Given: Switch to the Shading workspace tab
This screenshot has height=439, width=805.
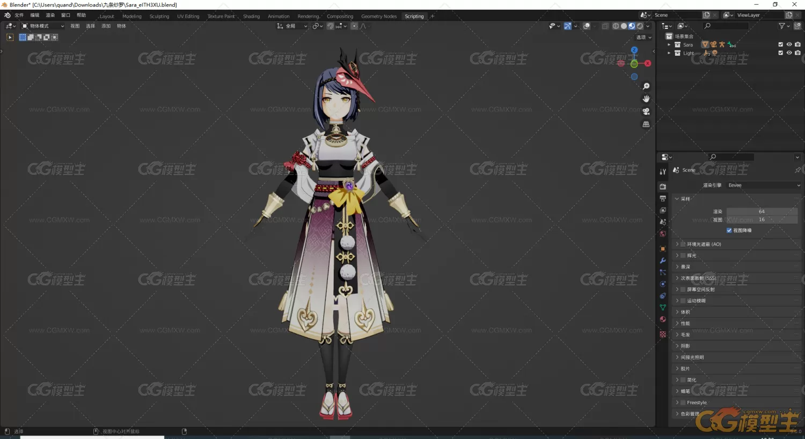Looking at the screenshot, I should [251, 17].
